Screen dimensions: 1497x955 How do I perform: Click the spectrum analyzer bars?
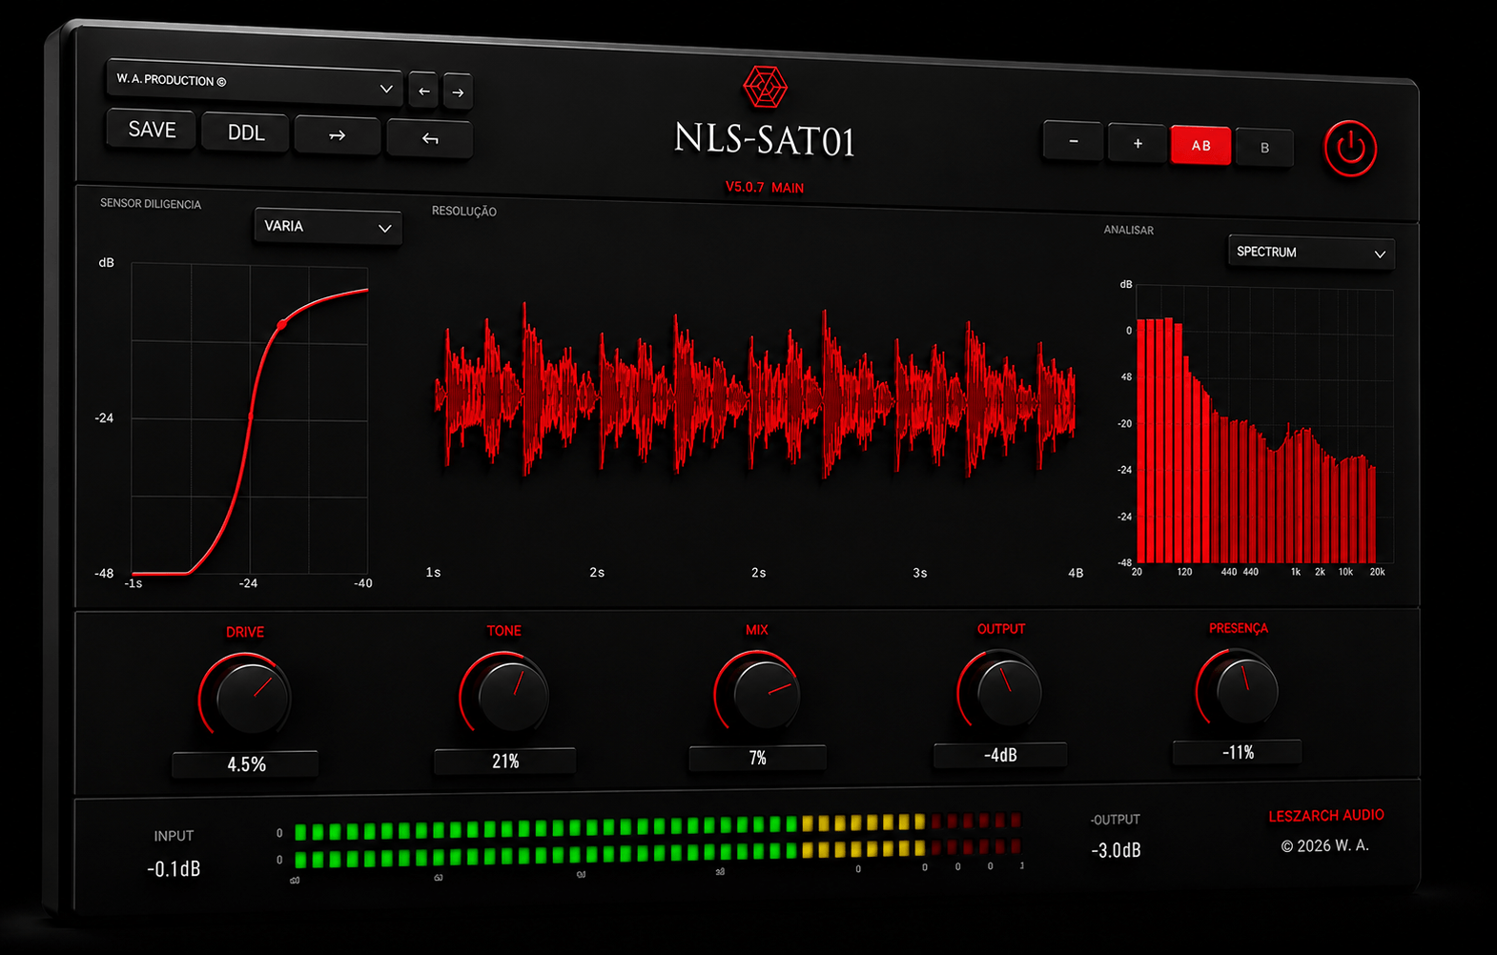click(1257, 439)
